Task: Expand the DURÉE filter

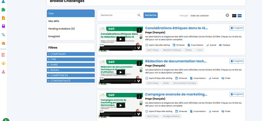Action: [71, 65]
